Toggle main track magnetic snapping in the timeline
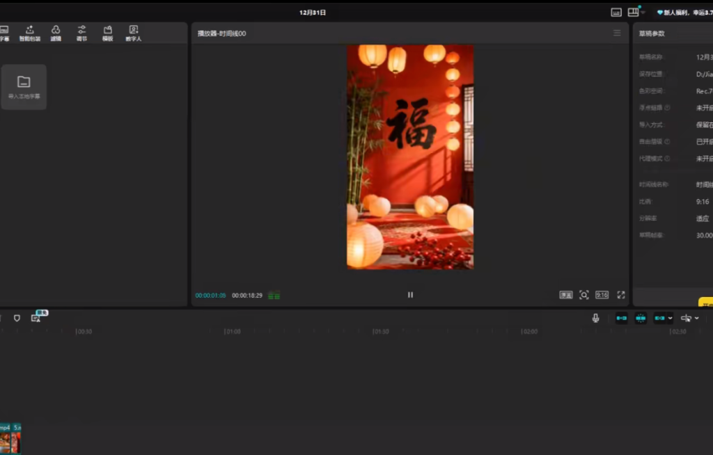The height and width of the screenshot is (455, 713). point(621,318)
